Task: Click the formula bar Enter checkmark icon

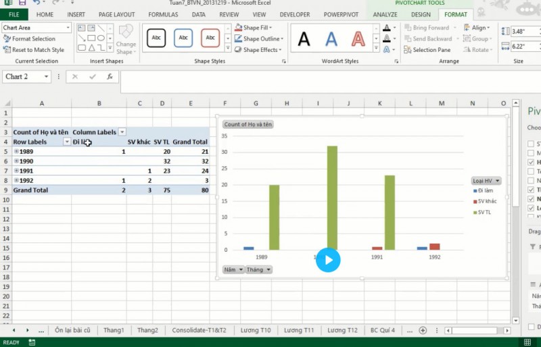Action: 92,76
